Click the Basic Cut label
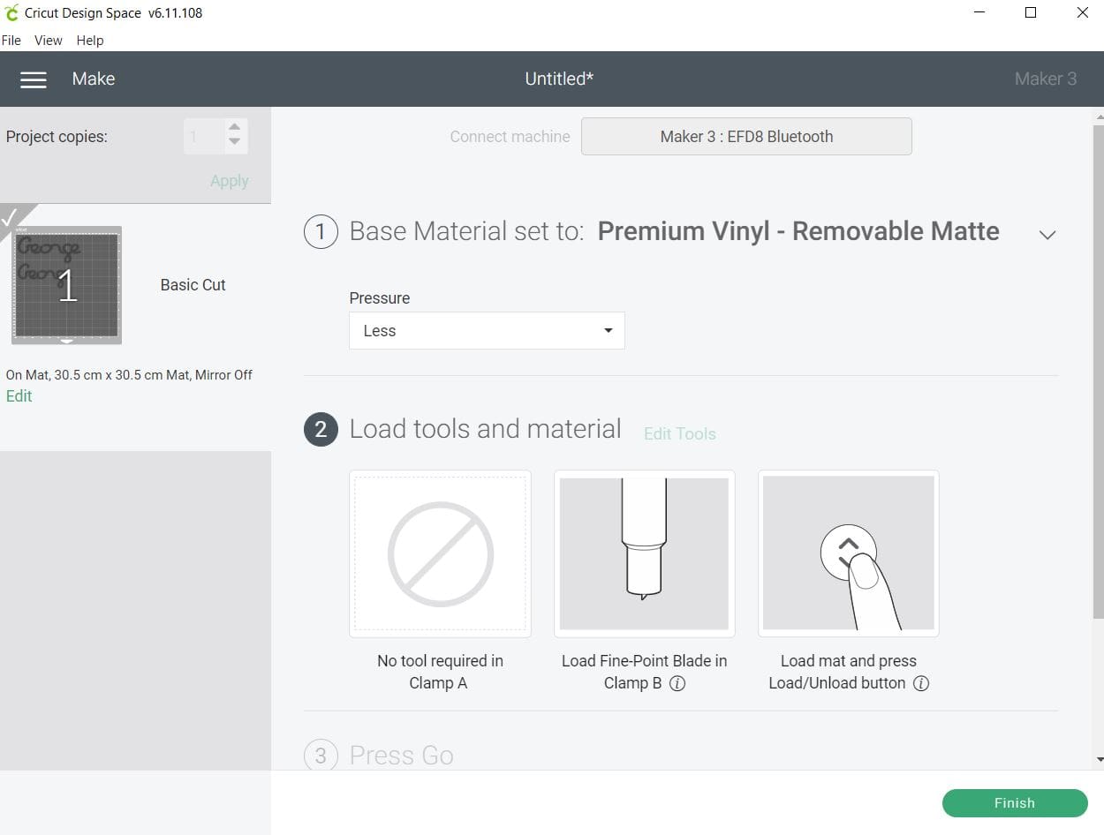This screenshot has width=1104, height=835. pyautogui.click(x=193, y=285)
